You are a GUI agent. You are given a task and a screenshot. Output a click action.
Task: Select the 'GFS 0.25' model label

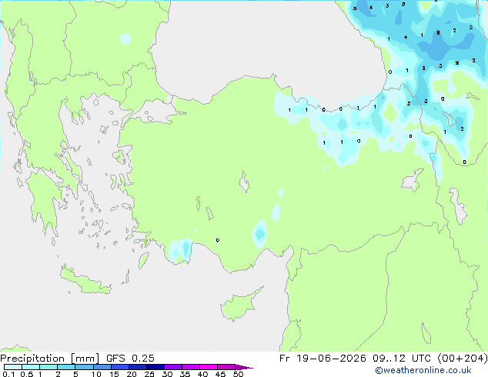130,359
